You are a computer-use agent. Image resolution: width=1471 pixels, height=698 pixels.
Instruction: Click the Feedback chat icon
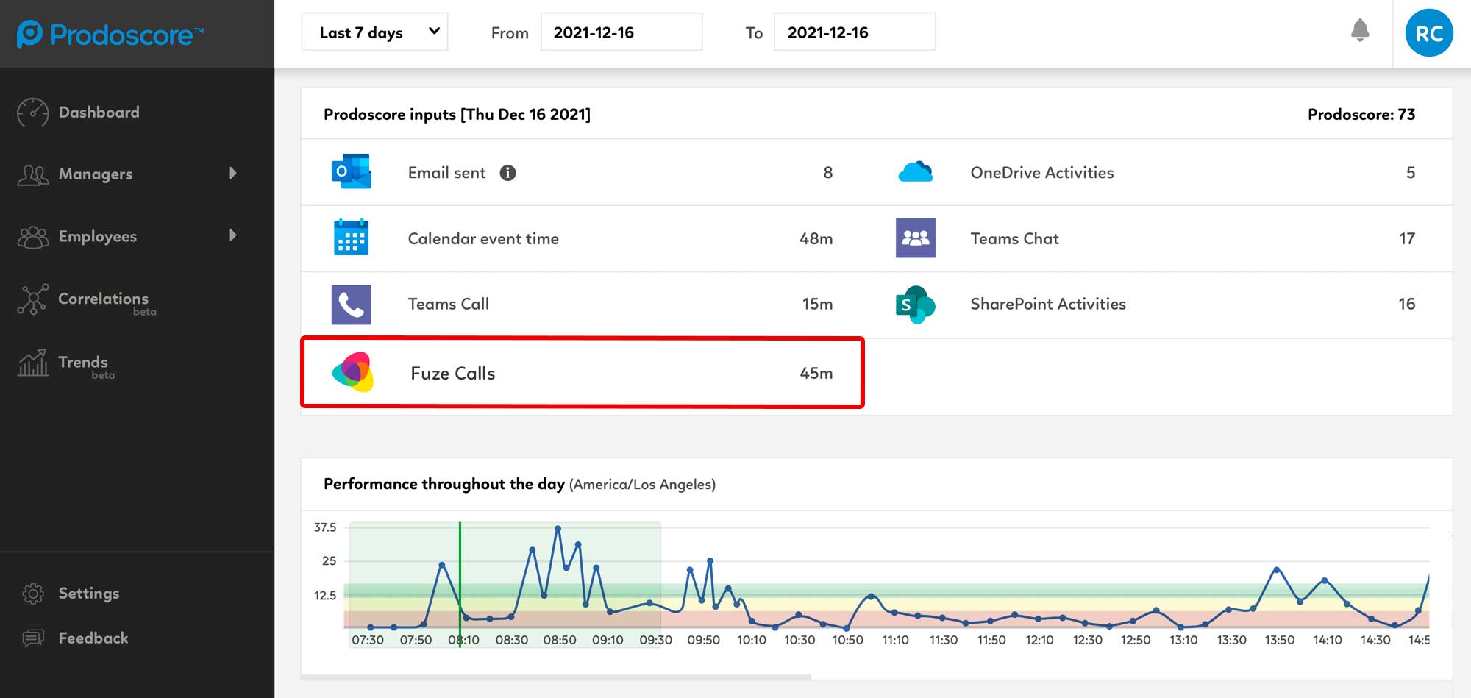33,638
